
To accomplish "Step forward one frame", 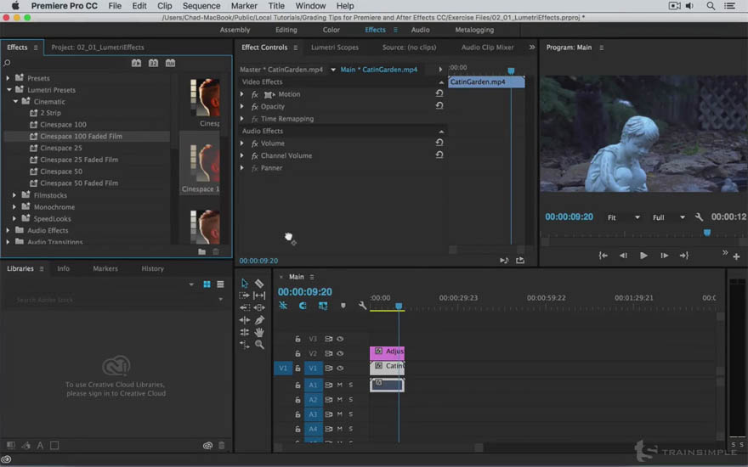I will (664, 256).
